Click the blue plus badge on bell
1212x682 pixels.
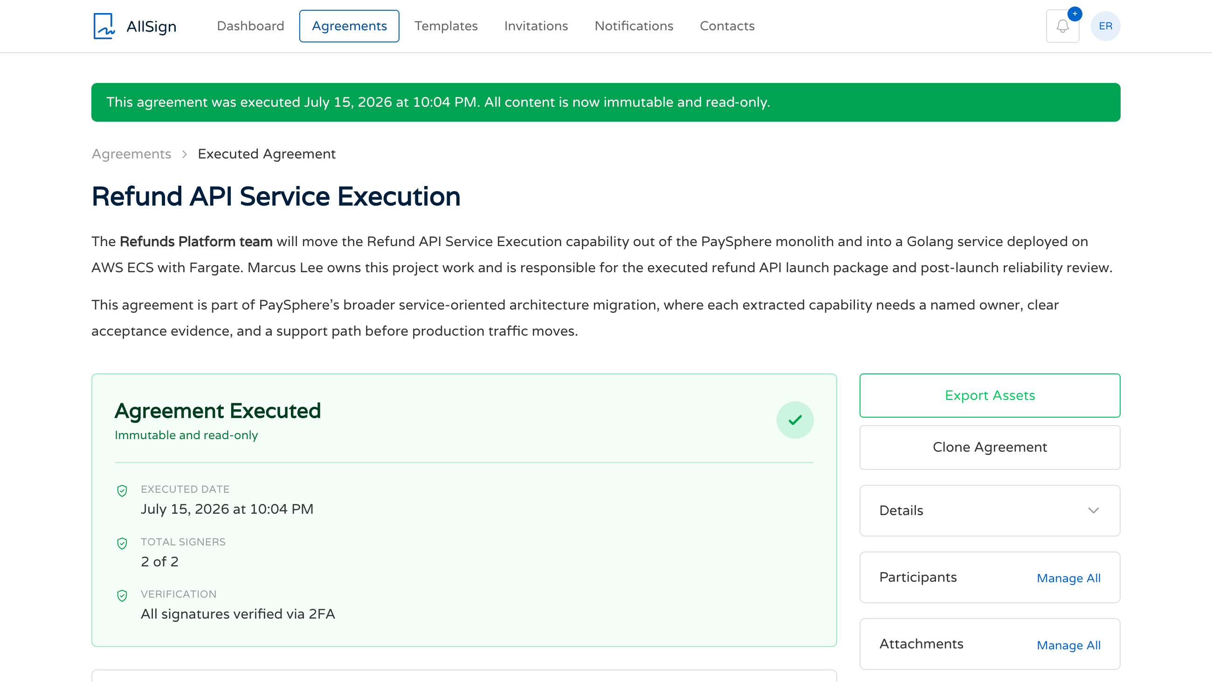tap(1074, 14)
